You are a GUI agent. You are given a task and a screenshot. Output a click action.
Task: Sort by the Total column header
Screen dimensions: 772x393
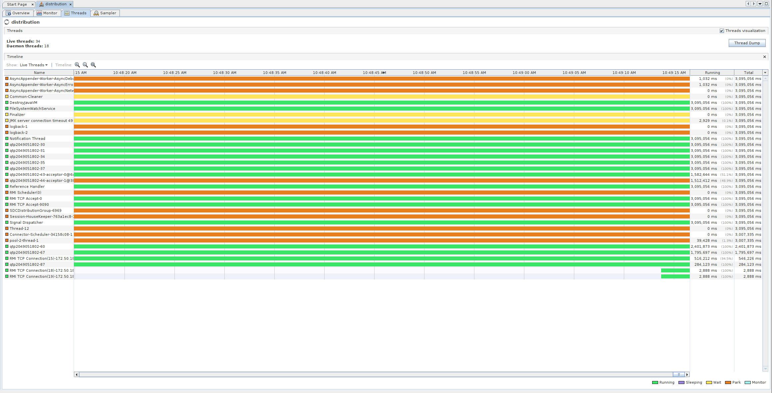tap(748, 73)
